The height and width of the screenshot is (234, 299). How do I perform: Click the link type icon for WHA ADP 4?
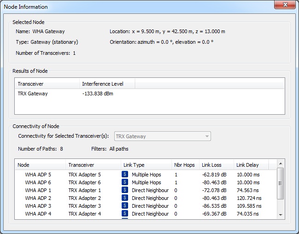[125, 214]
